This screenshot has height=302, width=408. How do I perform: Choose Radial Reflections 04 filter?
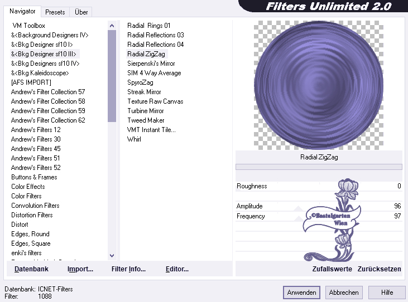(155, 45)
